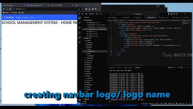
Task: Open settings.py under sms_prj folder
Action: pyautogui.click(x=89, y=85)
